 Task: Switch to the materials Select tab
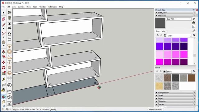point(158,31)
